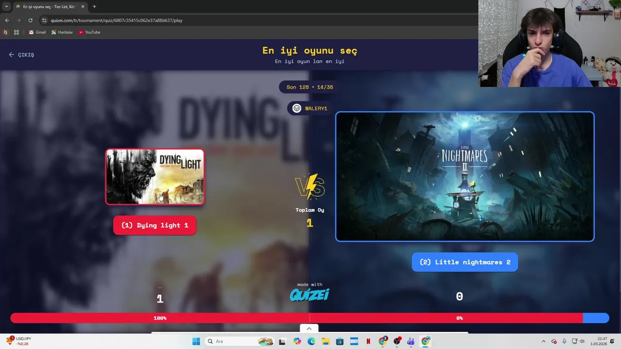Viewport: 621px width, 349px height.
Task: Click the taskbar Ara search box
Action: pos(240,341)
